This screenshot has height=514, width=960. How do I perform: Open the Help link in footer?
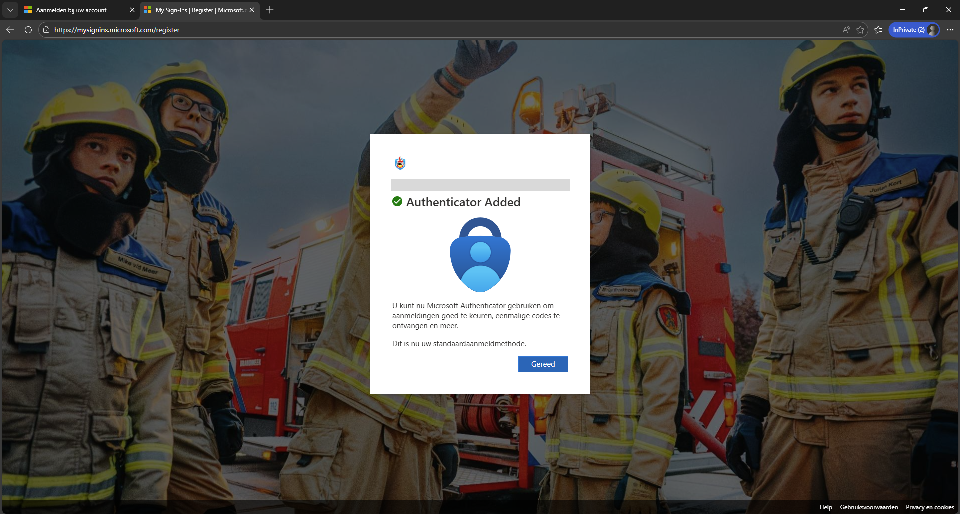coord(826,507)
